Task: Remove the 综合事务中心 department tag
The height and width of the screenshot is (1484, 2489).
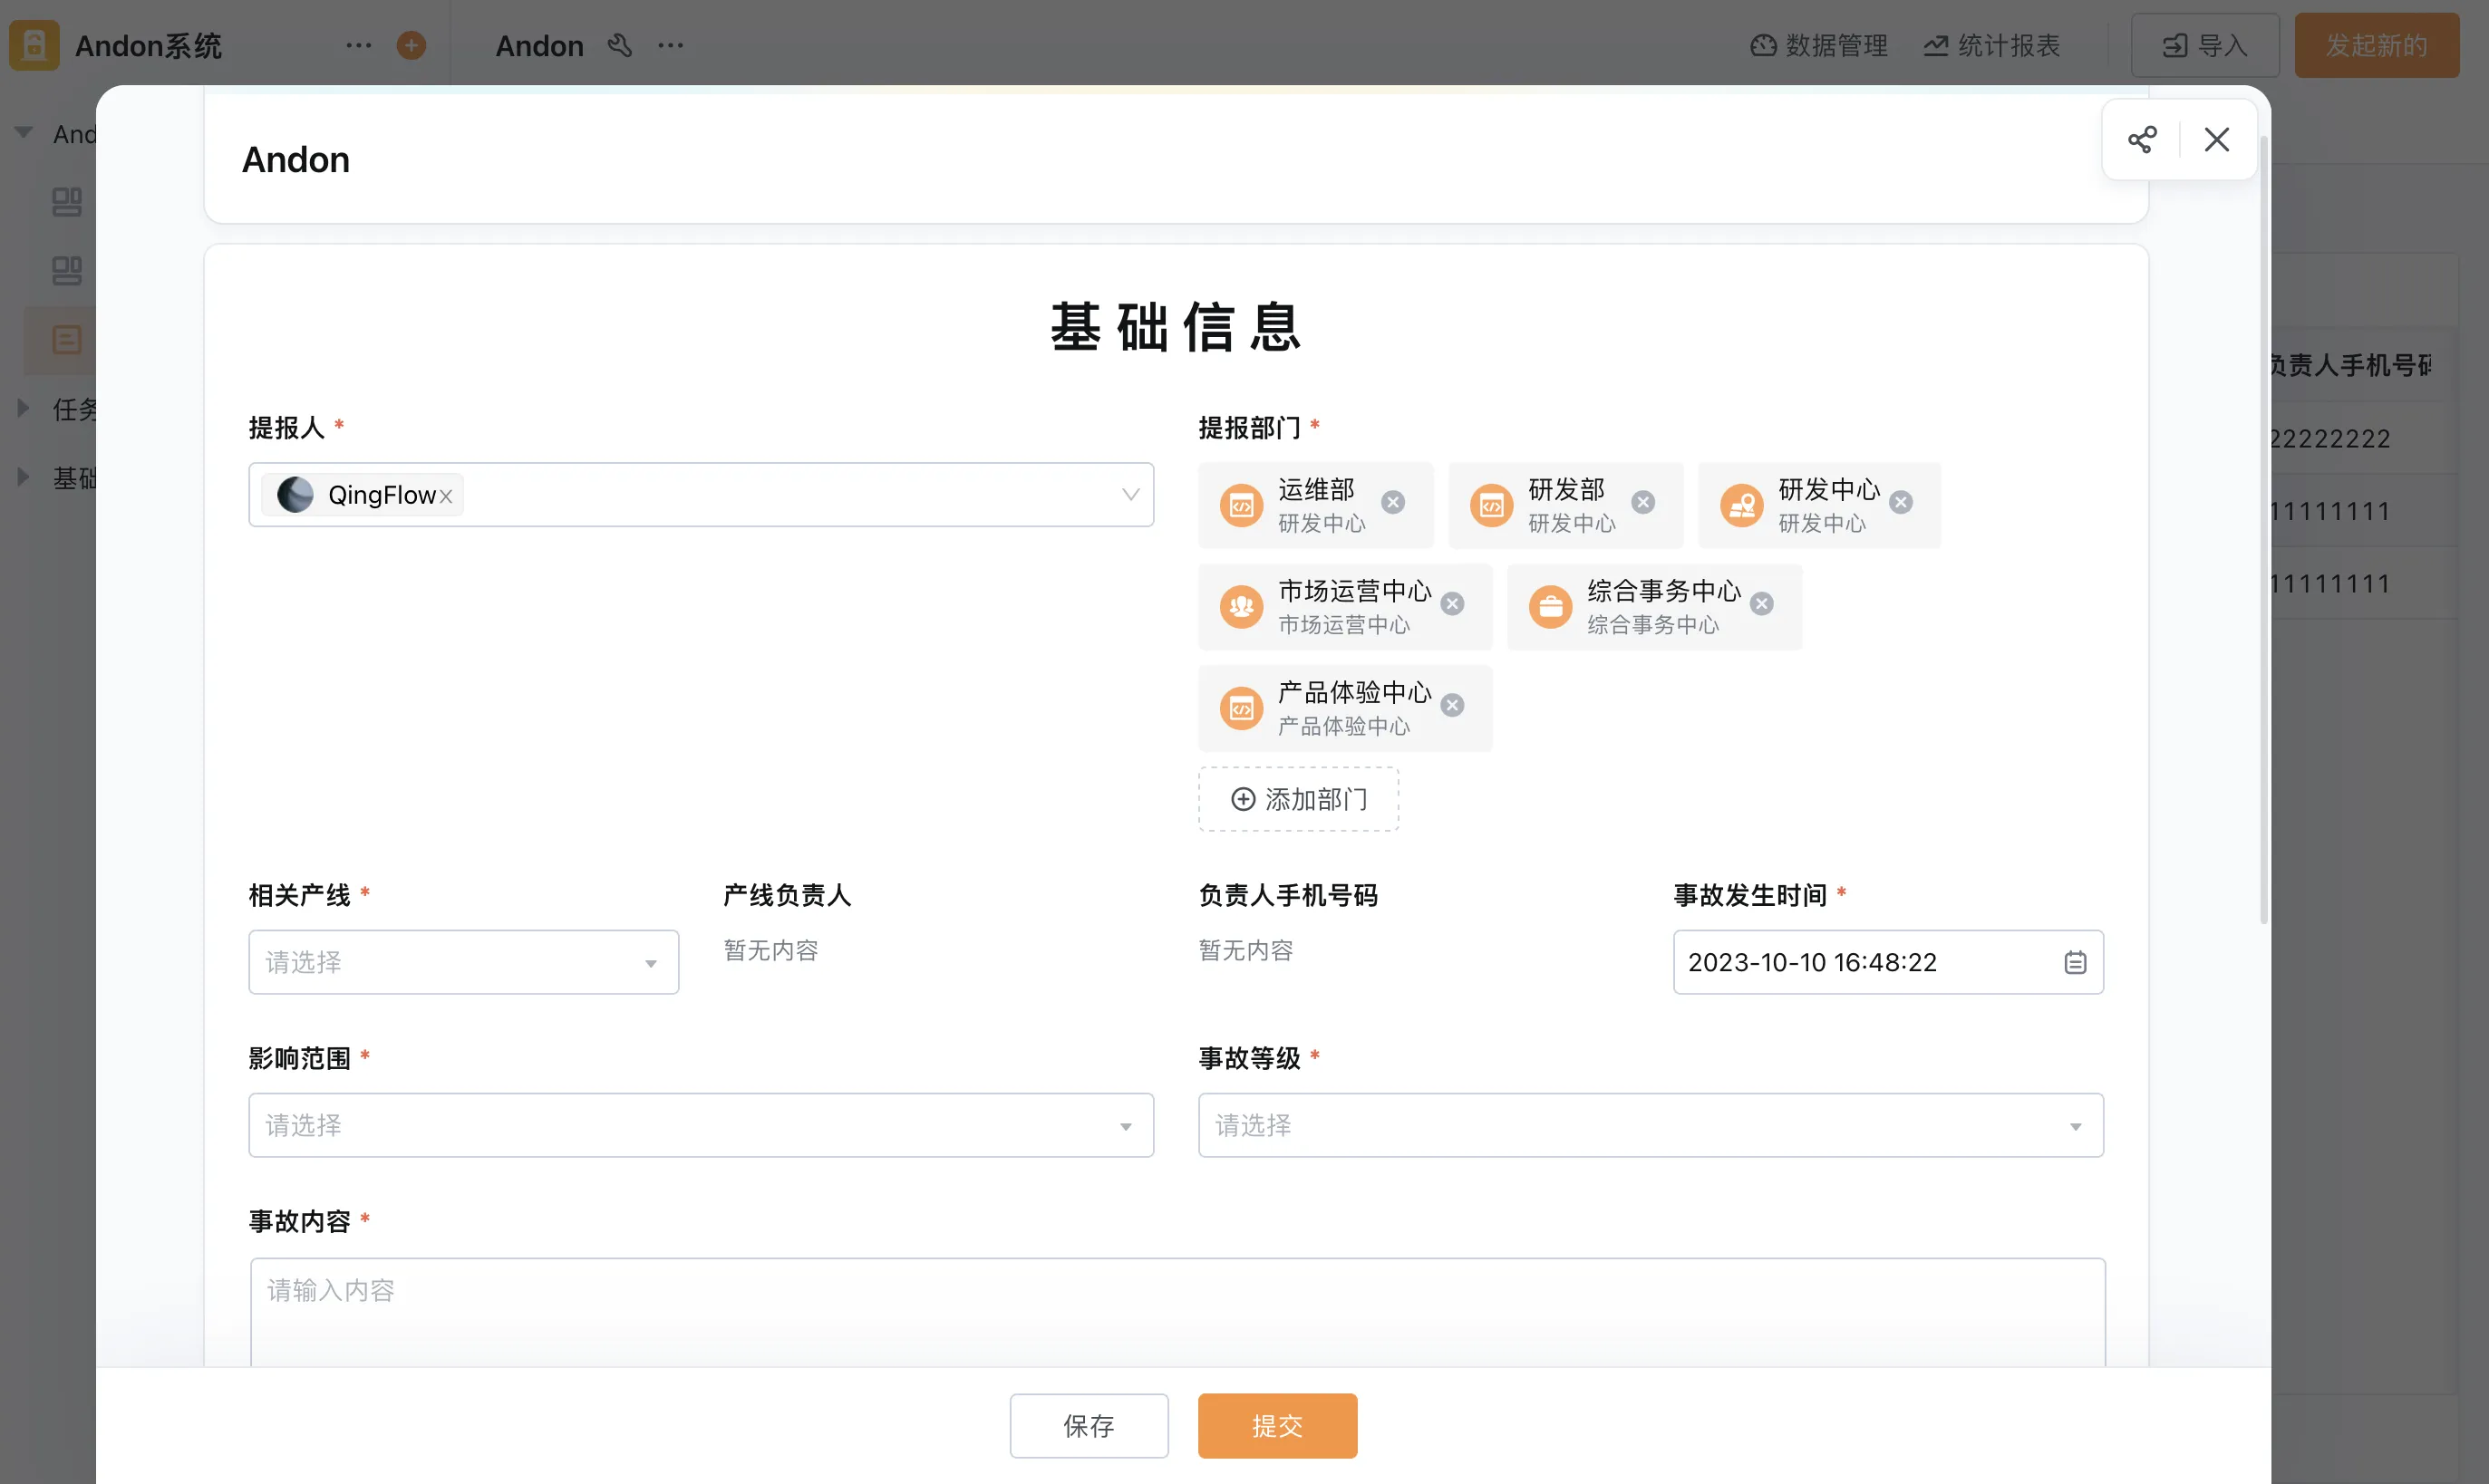Action: 1762,604
